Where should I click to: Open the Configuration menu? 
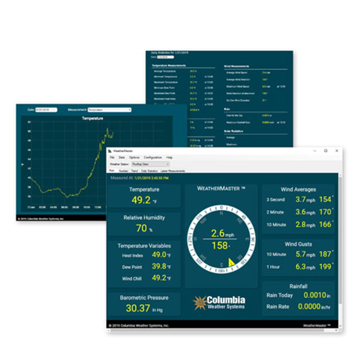[153, 158]
